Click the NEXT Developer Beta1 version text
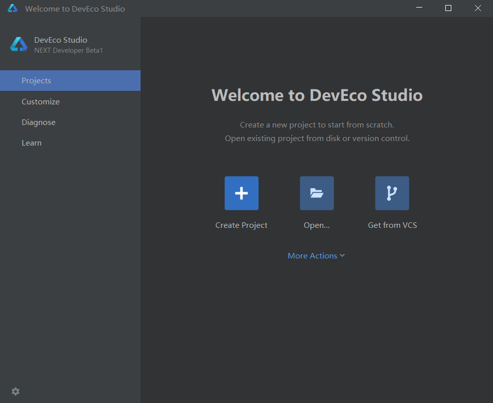Screen dimensions: 493x403 point(69,50)
